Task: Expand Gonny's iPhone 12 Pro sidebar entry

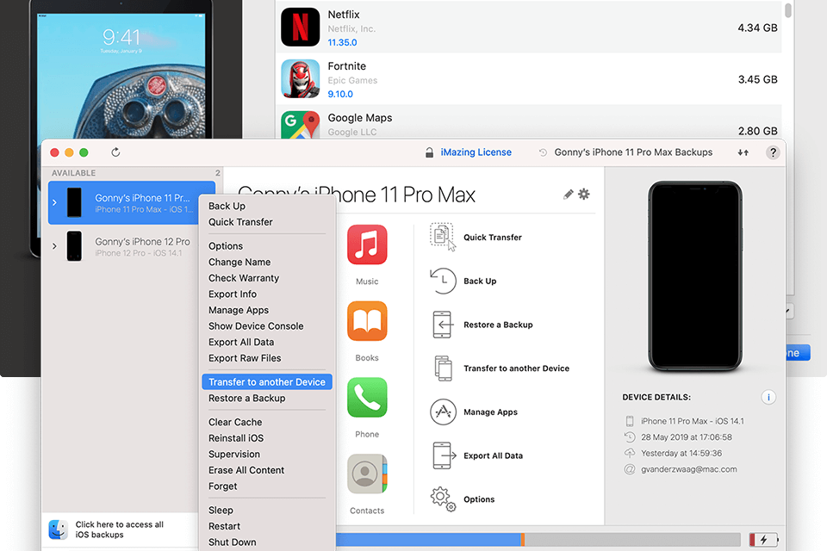Action: (54, 246)
